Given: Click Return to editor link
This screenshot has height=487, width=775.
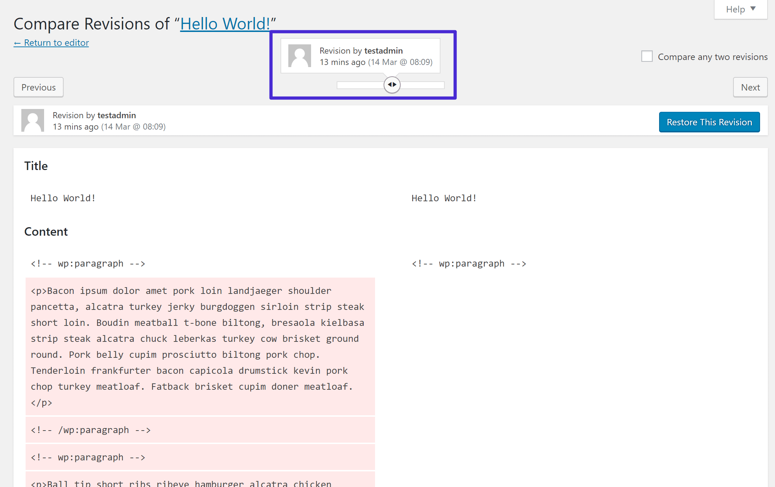Looking at the screenshot, I should 52,42.
